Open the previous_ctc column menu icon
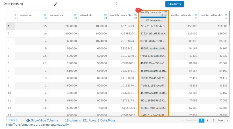233x129 pixels. click(75, 15)
